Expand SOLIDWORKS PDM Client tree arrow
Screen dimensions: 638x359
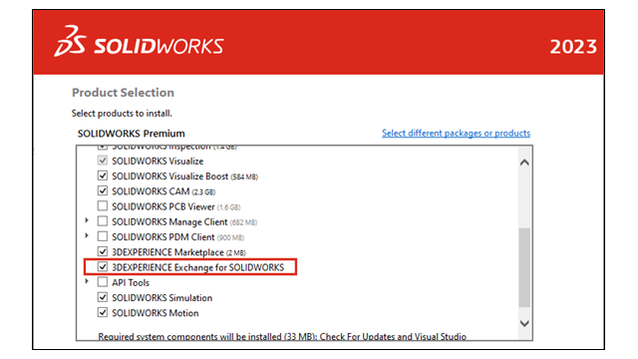87,235
